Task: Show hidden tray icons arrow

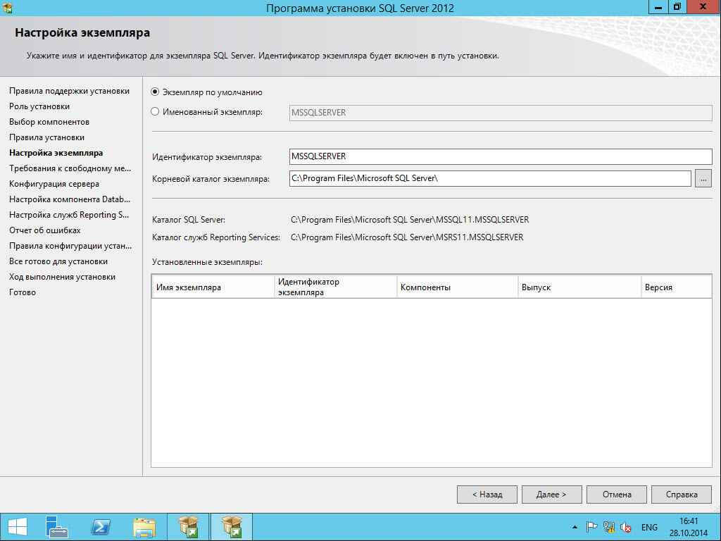Action: coord(575,527)
